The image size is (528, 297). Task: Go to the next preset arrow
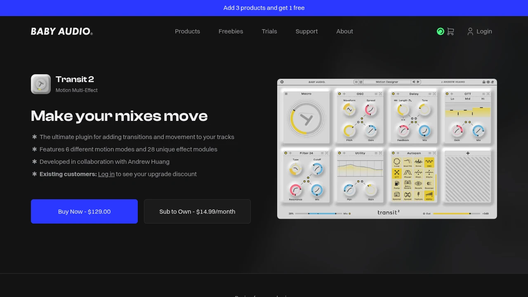click(x=418, y=82)
